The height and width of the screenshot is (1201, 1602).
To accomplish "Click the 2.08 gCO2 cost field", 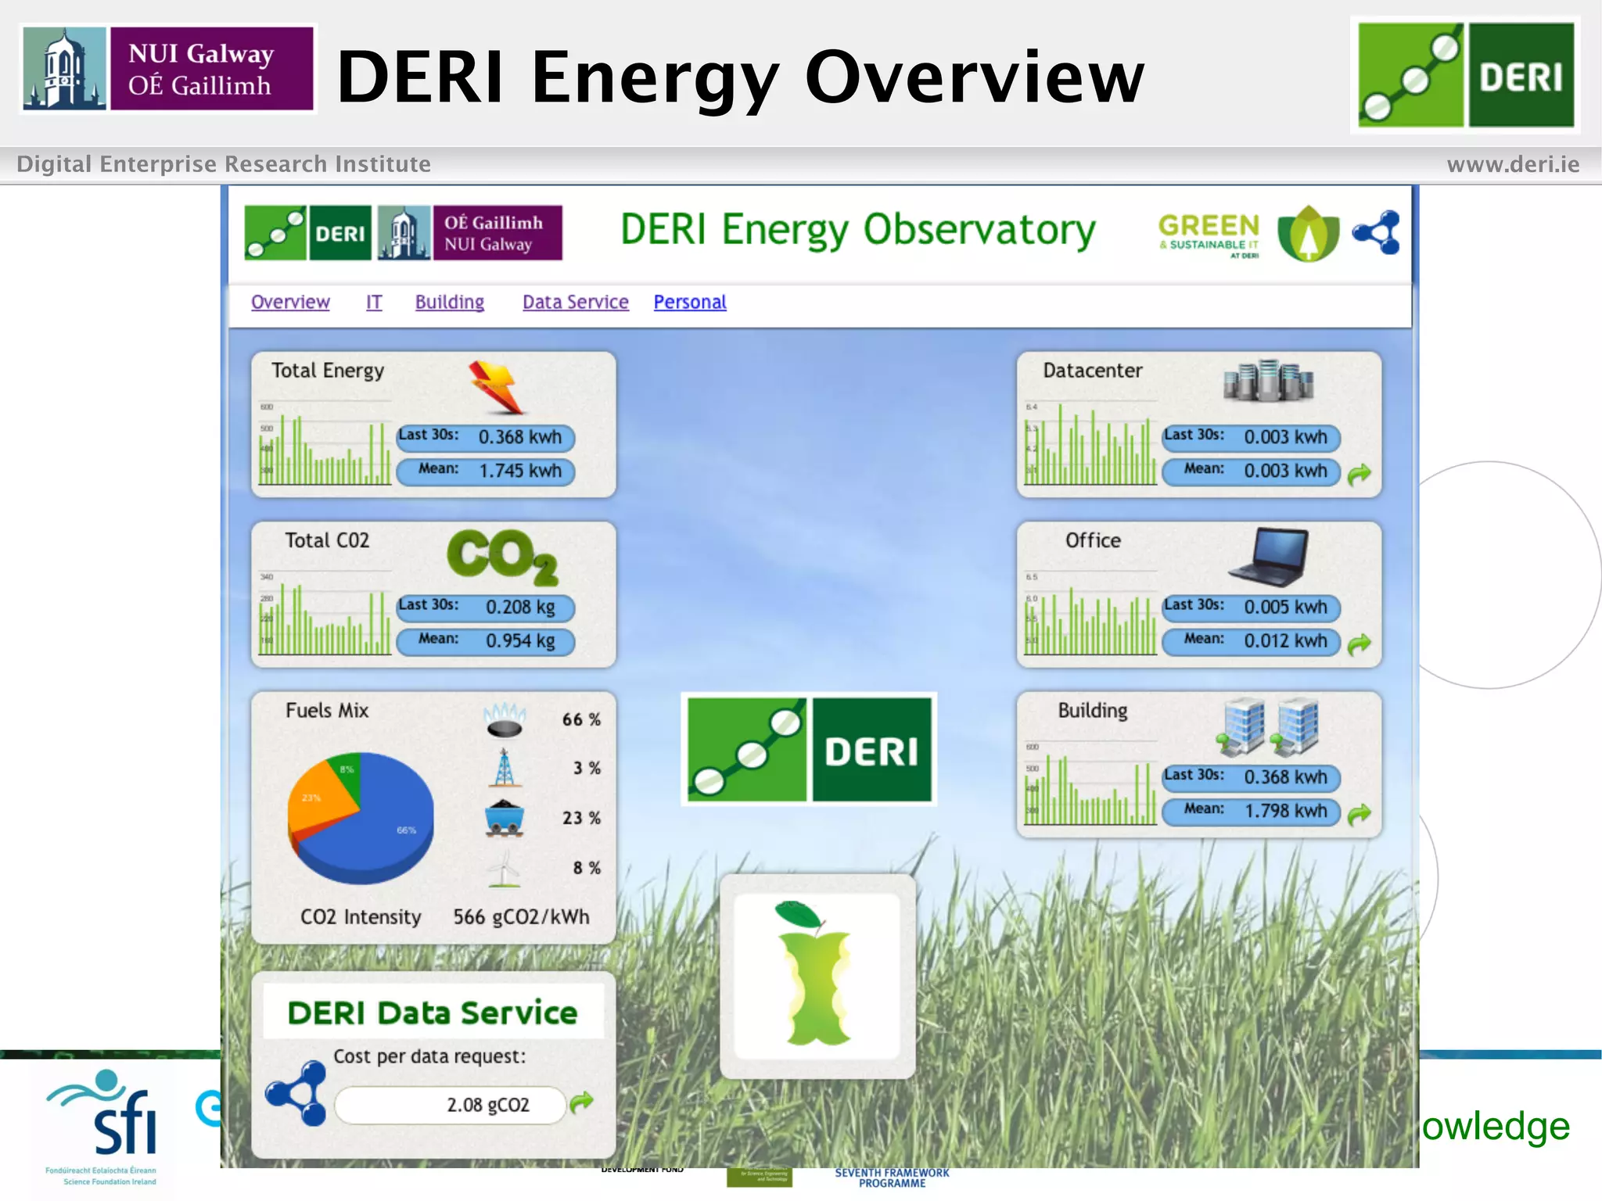I will tap(451, 1105).
